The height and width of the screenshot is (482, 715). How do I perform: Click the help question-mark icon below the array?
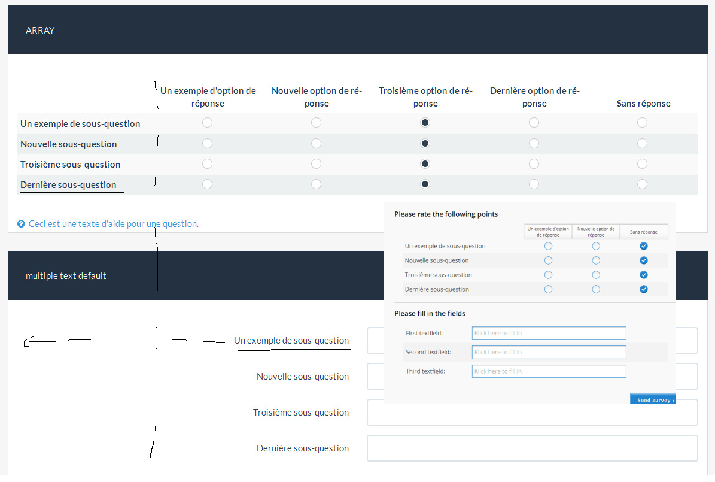pos(21,224)
